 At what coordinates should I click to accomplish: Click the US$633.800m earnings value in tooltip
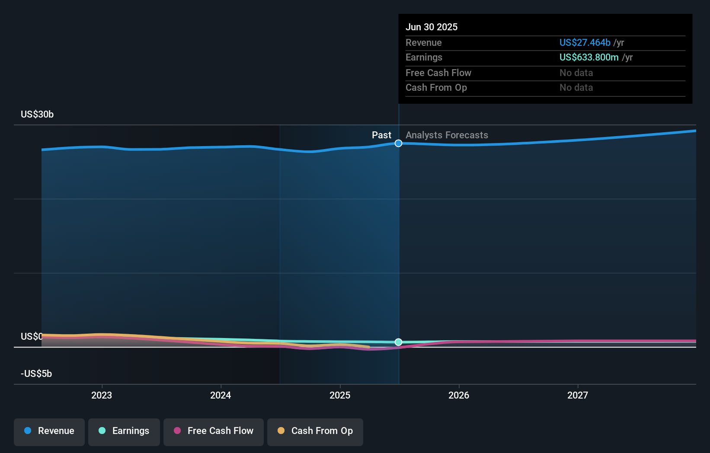coord(589,57)
